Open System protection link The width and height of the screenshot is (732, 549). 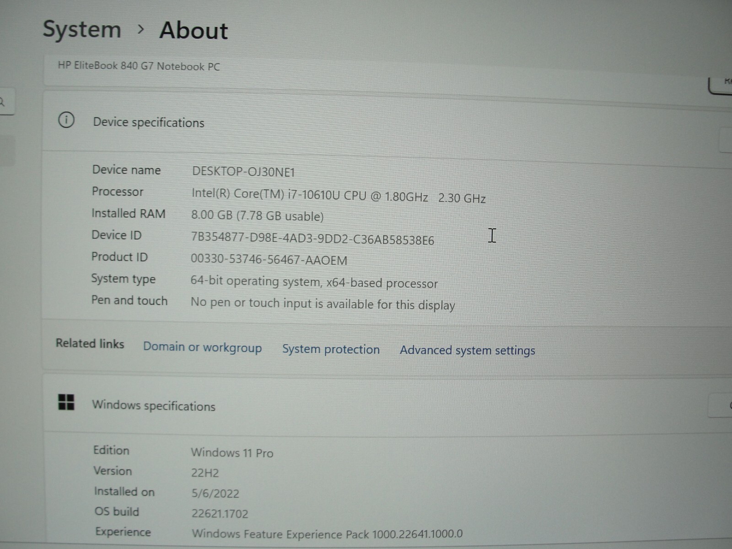pyautogui.click(x=331, y=349)
